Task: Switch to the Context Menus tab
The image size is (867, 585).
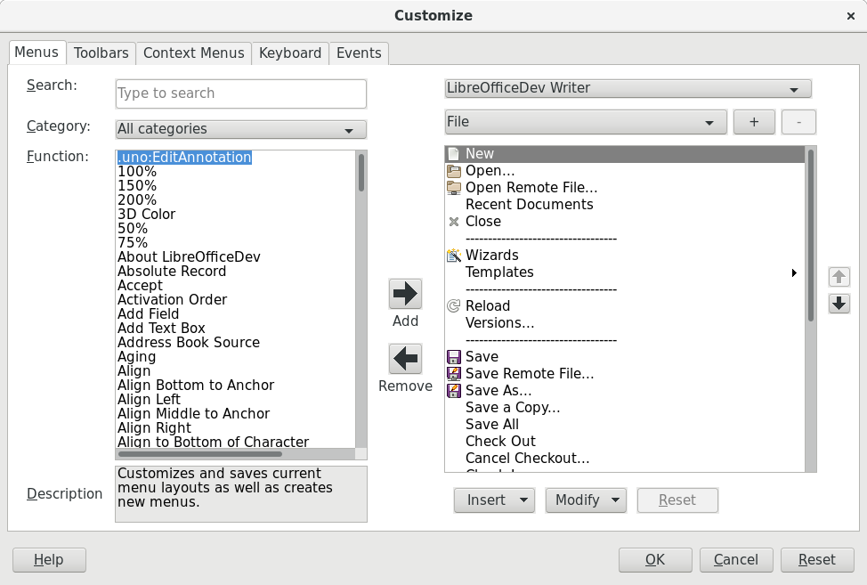Action: (x=193, y=53)
